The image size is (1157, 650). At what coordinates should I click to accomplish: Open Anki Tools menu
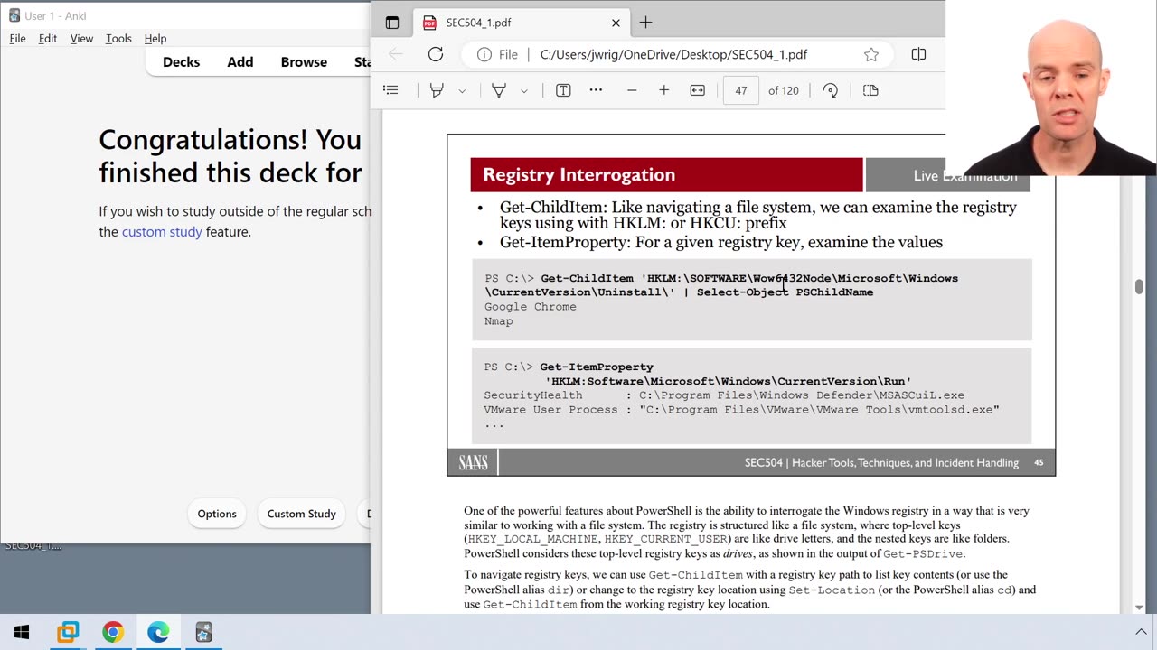pos(118,39)
